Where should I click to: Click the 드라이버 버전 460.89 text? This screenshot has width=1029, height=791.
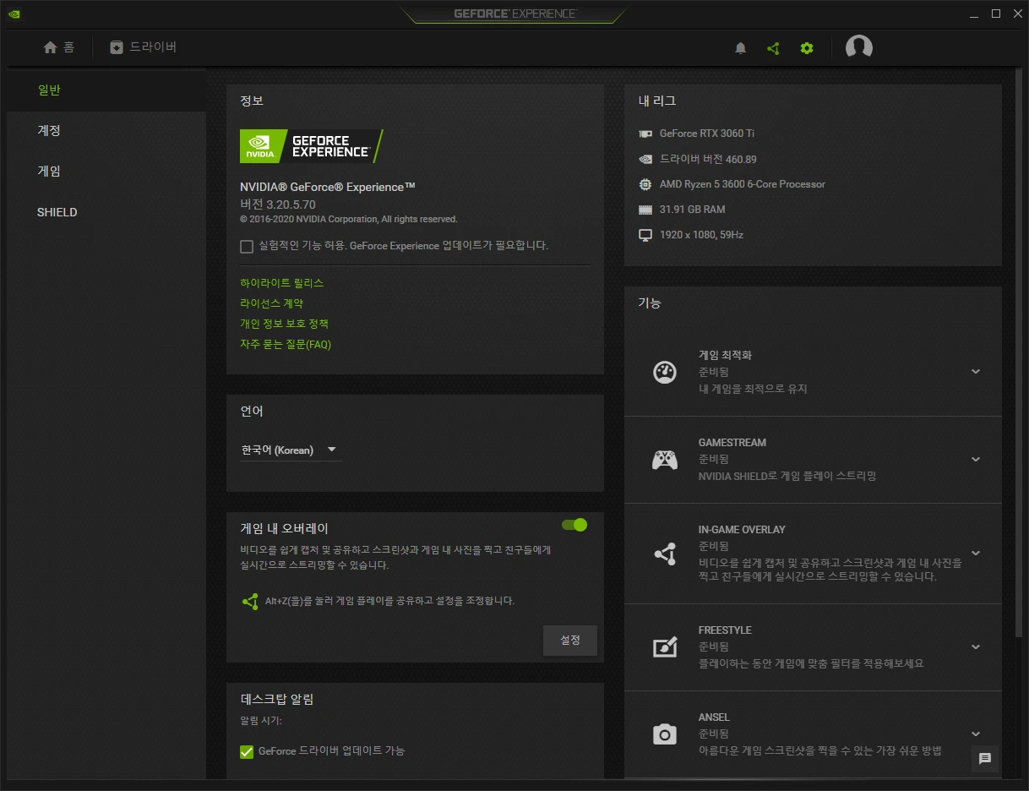(x=708, y=159)
